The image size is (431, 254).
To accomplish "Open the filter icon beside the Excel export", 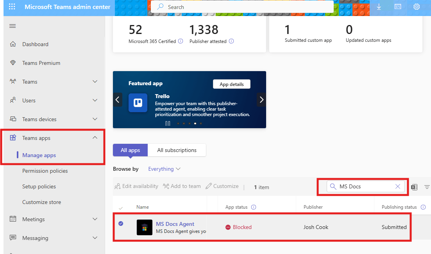I will pos(427,187).
